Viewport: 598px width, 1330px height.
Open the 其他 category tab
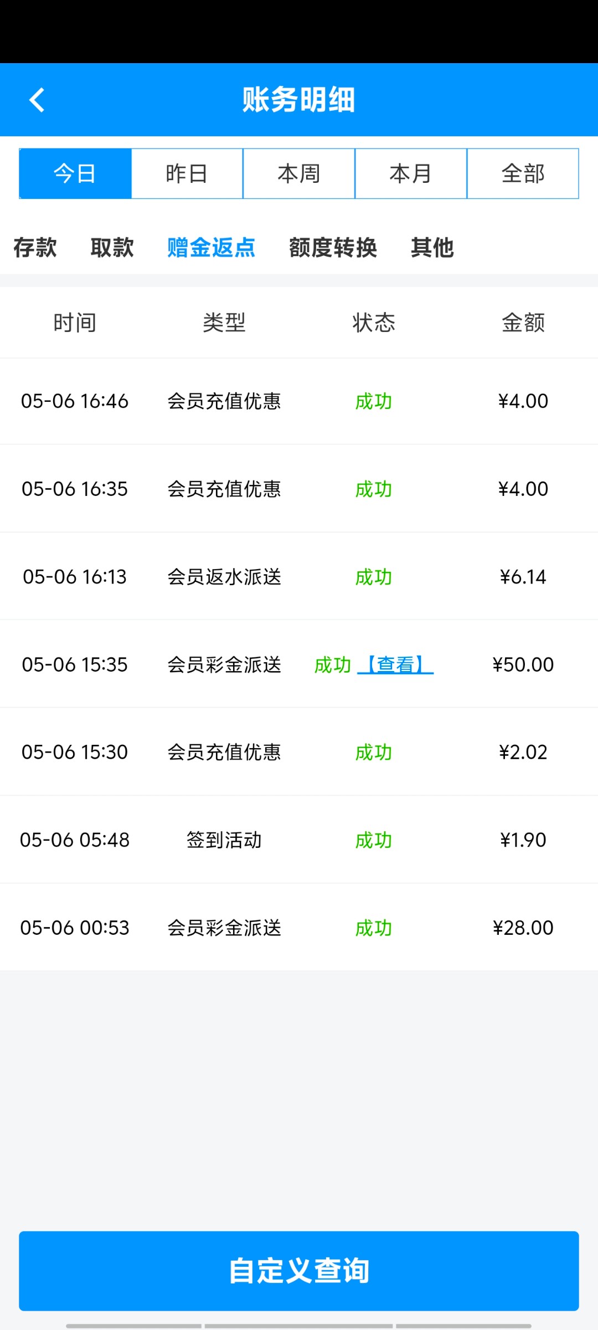pyautogui.click(x=432, y=247)
